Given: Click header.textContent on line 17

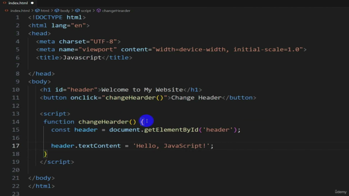Looking at the screenshot, I should [x=86, y=146].
